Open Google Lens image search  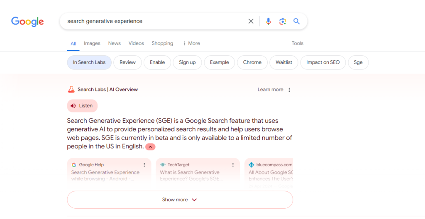(x=283, y=21)
